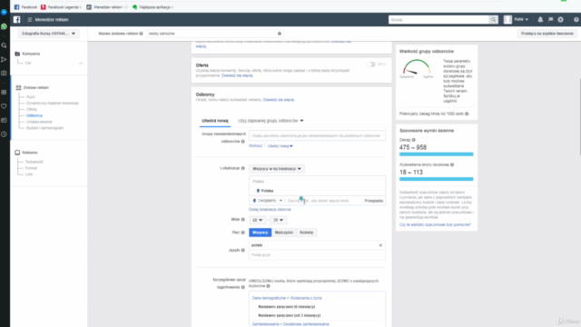Click the Przeglądaj locations button
The image size is (581, 327).
[x=373, y=201]
